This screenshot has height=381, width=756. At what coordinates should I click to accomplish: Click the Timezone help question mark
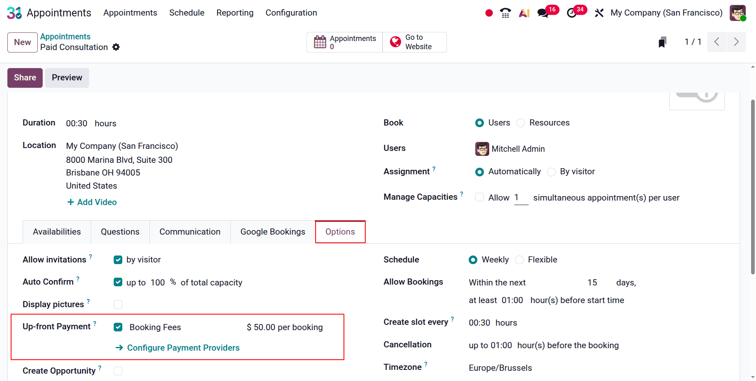coord(426,364)
